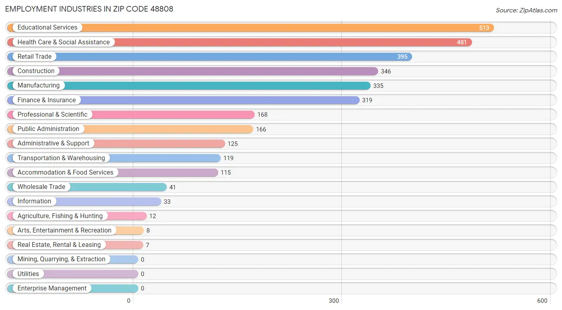The height and width of the screenshot is (310, 562).
Task: Click the value 395 on Retail Trade bar
Action: [402, 57]
